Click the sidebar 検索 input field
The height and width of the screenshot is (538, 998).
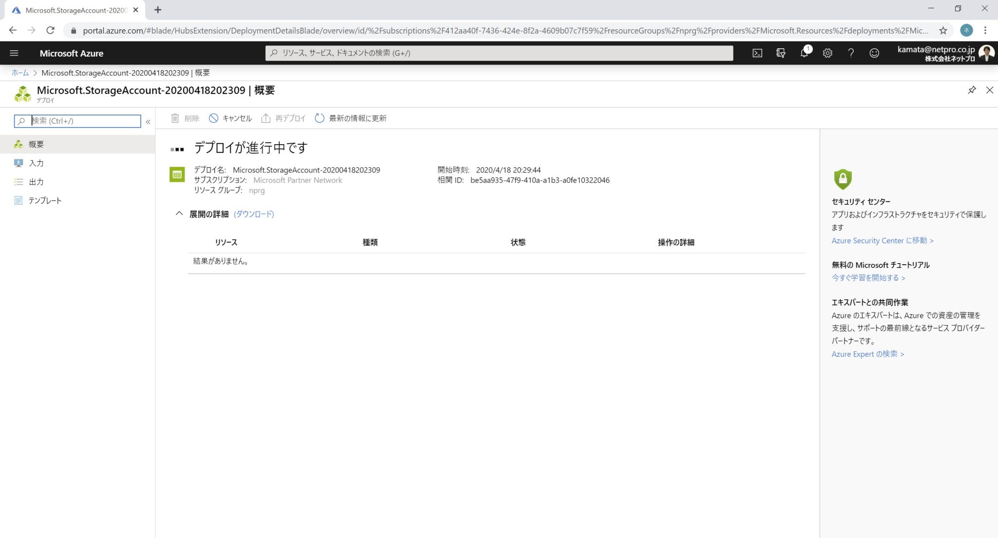coord(84,121)
